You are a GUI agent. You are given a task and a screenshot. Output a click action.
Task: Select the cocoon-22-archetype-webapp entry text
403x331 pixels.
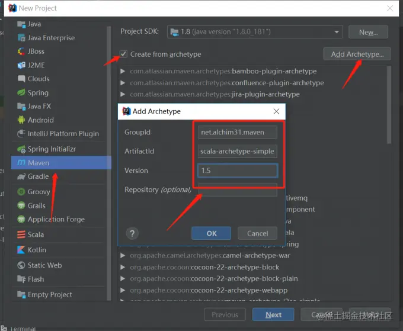pyautogui.click(x=209, y=290)
